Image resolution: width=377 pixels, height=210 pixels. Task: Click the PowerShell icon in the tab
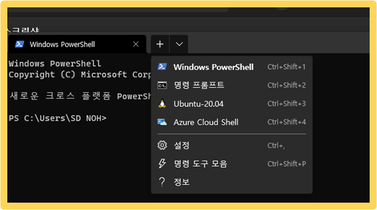click(x=20, y=44)
